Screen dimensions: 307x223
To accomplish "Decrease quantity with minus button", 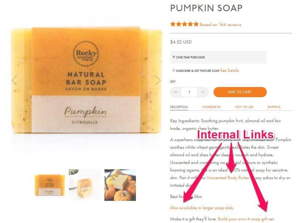I will click(176, 92).
